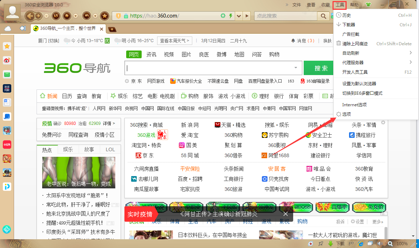Click the home icon in the toolbar
The image size is (419, 248).
[66, 16]
